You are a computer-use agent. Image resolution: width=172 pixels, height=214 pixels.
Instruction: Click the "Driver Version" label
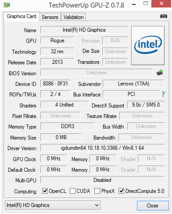coord(22,148)
